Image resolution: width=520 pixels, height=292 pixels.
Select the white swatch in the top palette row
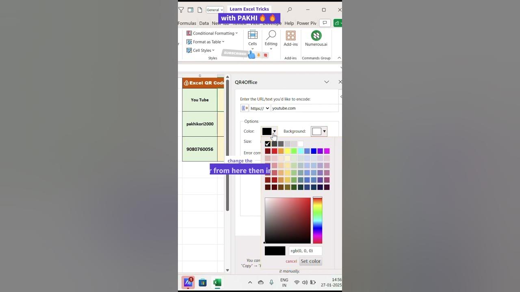point(301,144)
